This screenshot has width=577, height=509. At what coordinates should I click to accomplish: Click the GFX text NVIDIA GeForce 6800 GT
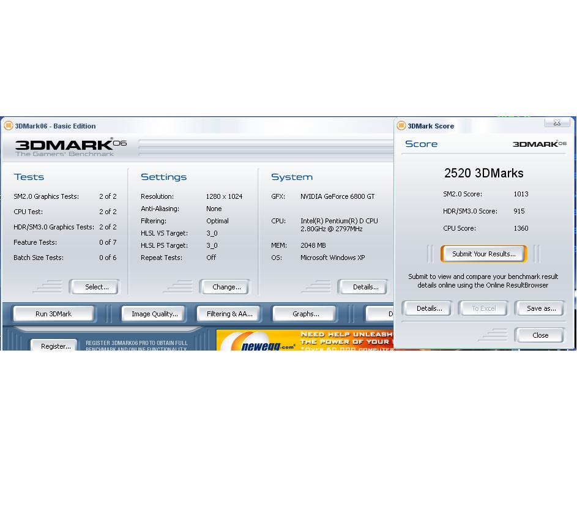tap(337, 196)
